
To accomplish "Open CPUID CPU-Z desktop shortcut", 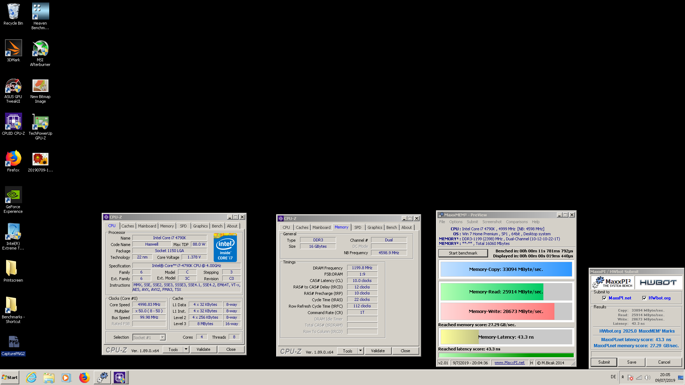I will pyautogui.click(x=13, y=124).
